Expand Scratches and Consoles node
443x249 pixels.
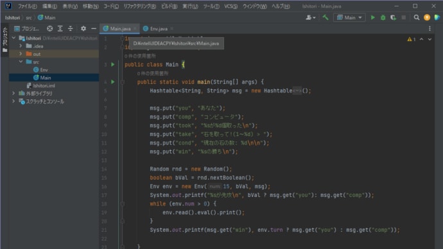pyautogui.click(x=13, y=101)
